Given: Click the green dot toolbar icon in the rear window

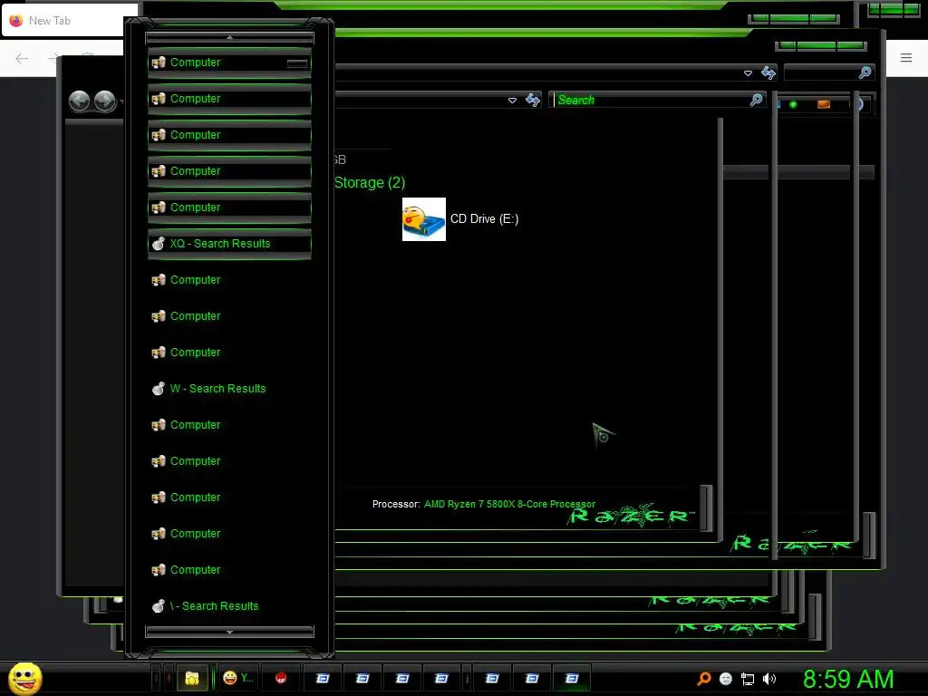Looking at the screenshot, I should click(793, 105).
